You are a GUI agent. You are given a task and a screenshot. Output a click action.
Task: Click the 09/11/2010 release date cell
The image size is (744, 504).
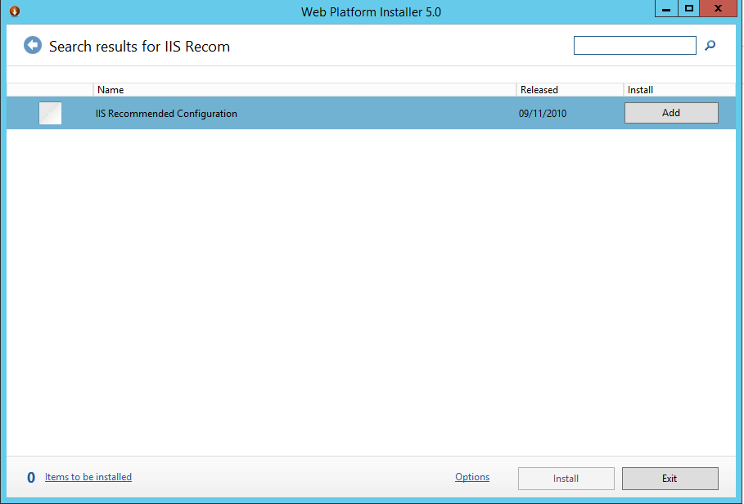pyautogui.click(x=542, y=114)
